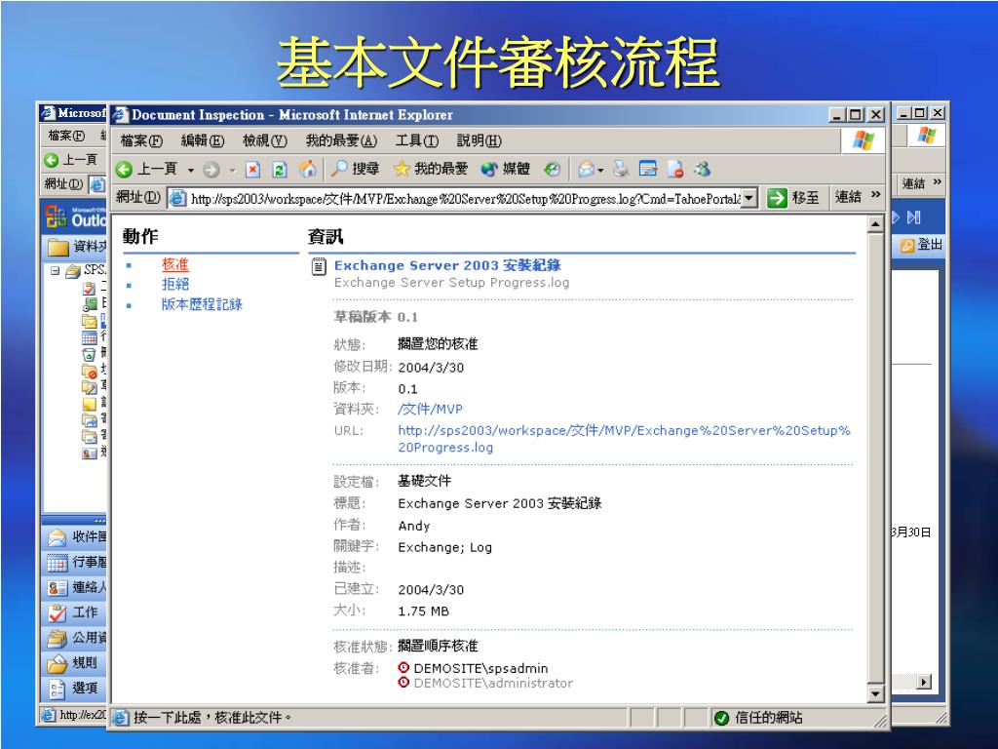Image resolution: width=998 pixels, height=749 pixels.
Task: Click the Contacts card icon in Outlook folder tree
Action: click(x=89, y=453)
